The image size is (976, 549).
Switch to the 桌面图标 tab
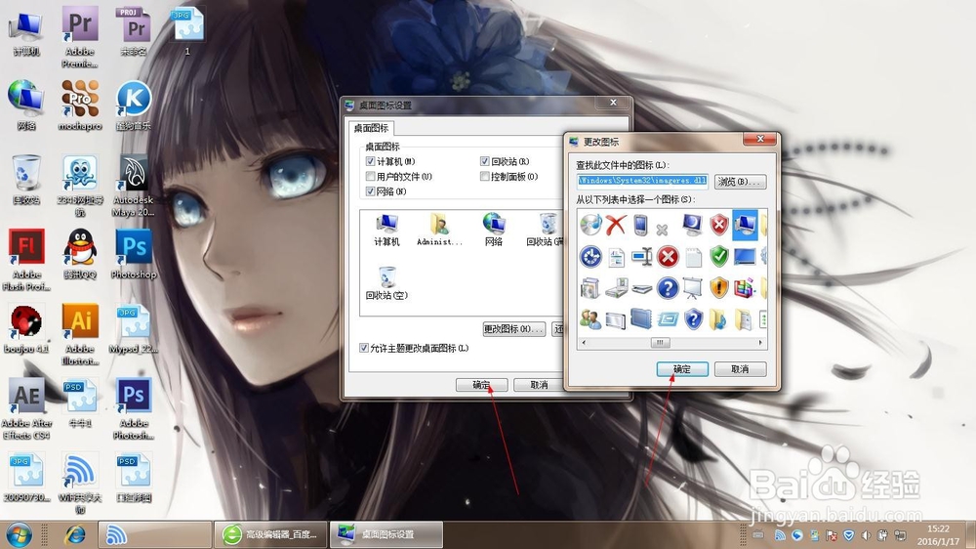click(371, 128)
